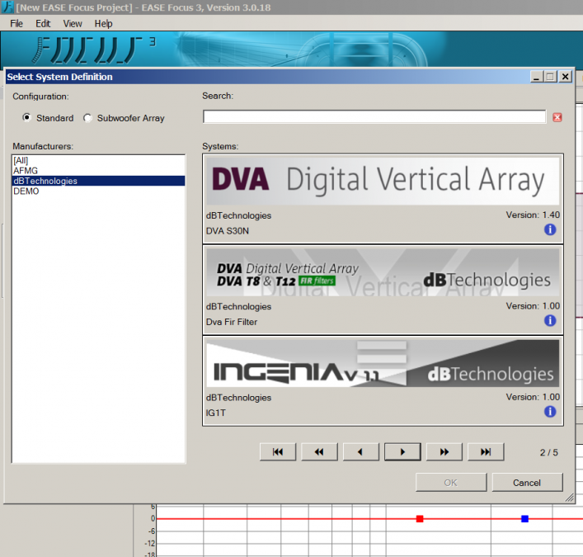Jump to the first page of systems
The image size is (583, 557).
coord(278,451)
